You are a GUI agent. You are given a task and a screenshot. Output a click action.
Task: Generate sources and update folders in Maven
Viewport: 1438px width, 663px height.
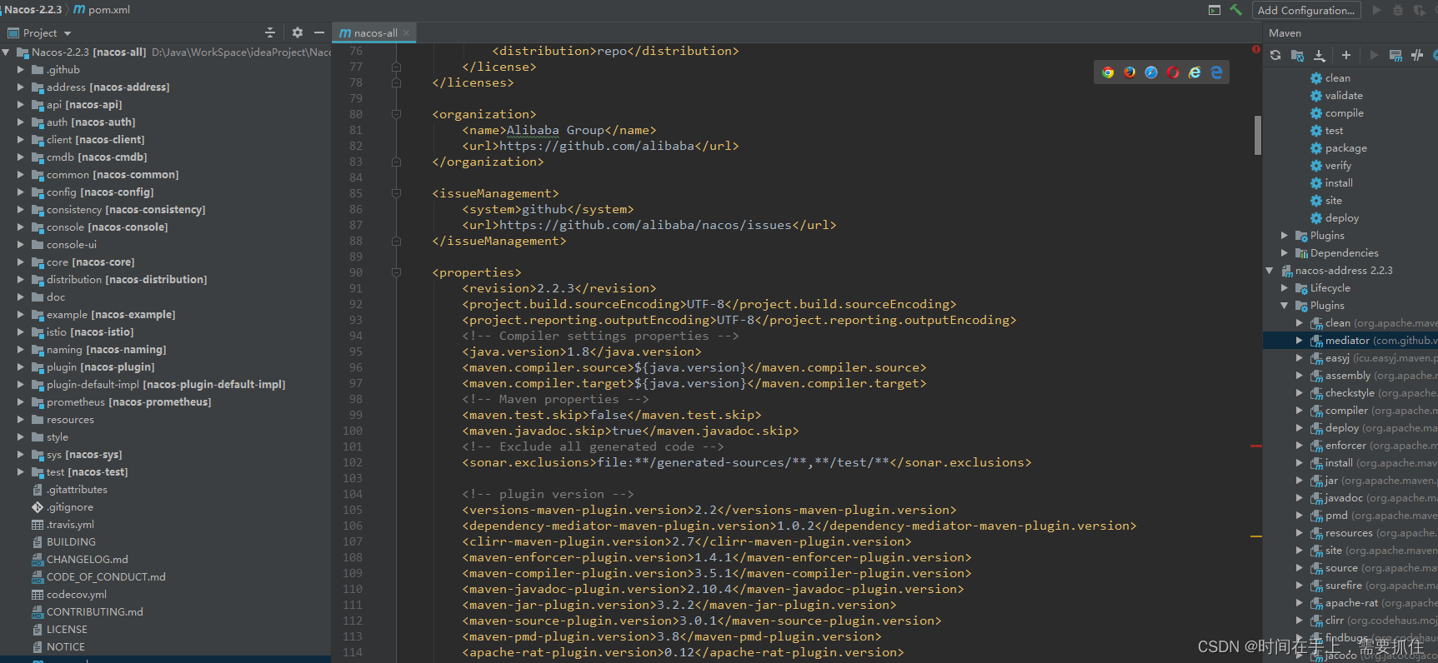[1297, 55]
